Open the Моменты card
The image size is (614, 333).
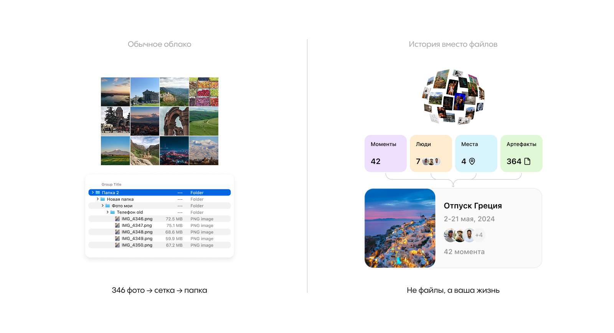[386, 153]
